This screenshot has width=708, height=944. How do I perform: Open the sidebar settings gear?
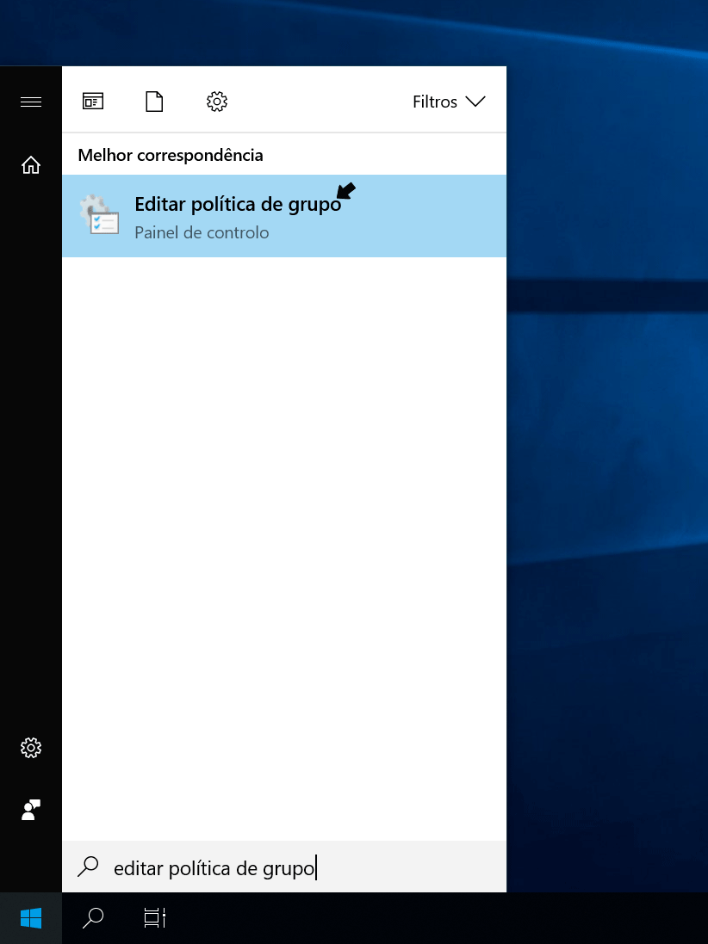(31, 747)
